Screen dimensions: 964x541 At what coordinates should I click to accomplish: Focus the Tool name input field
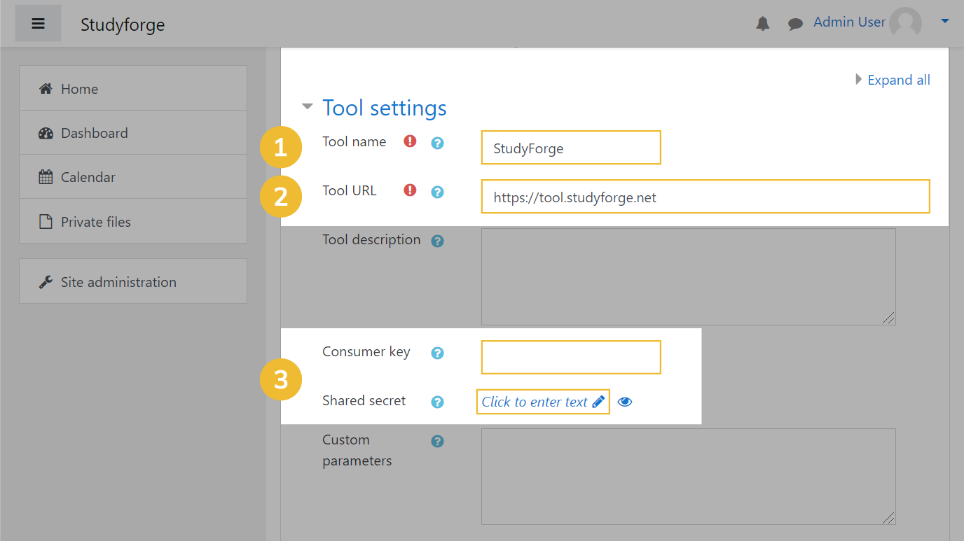pyautogui.click(x=571, y=148)
